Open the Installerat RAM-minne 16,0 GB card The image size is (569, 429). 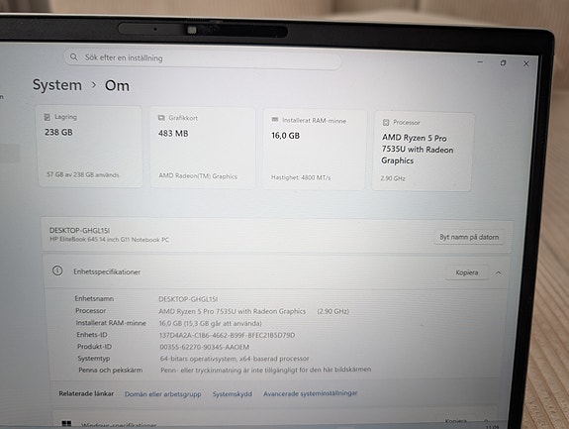click(315, 150)
